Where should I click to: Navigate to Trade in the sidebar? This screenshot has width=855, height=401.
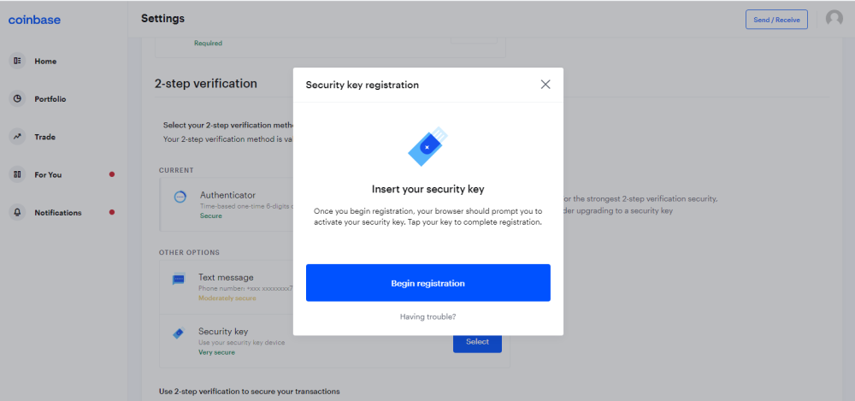44,137
